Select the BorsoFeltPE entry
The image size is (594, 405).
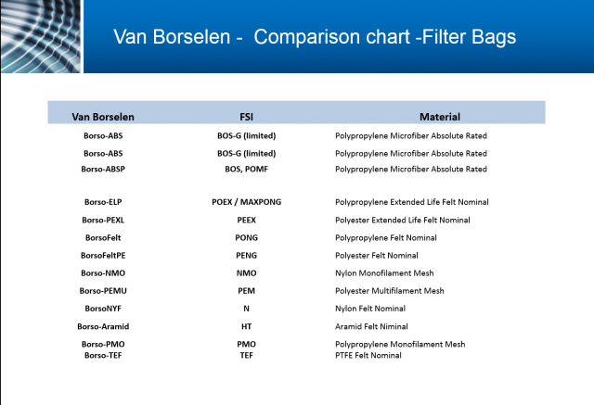coord(103,256)
